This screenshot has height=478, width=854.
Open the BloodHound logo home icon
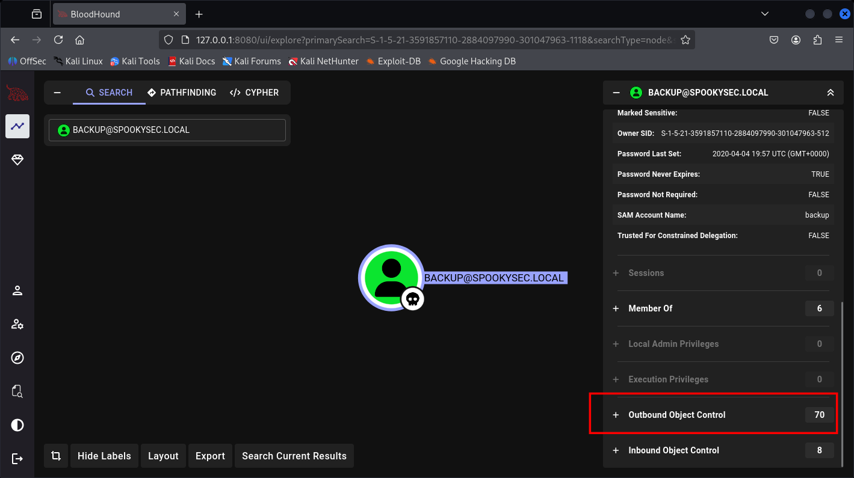tap(17, 93)
